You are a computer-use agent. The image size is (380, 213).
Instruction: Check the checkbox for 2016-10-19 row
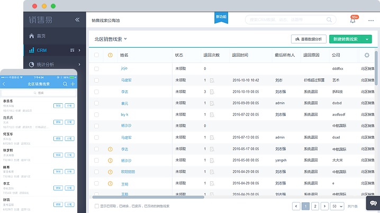96,92
